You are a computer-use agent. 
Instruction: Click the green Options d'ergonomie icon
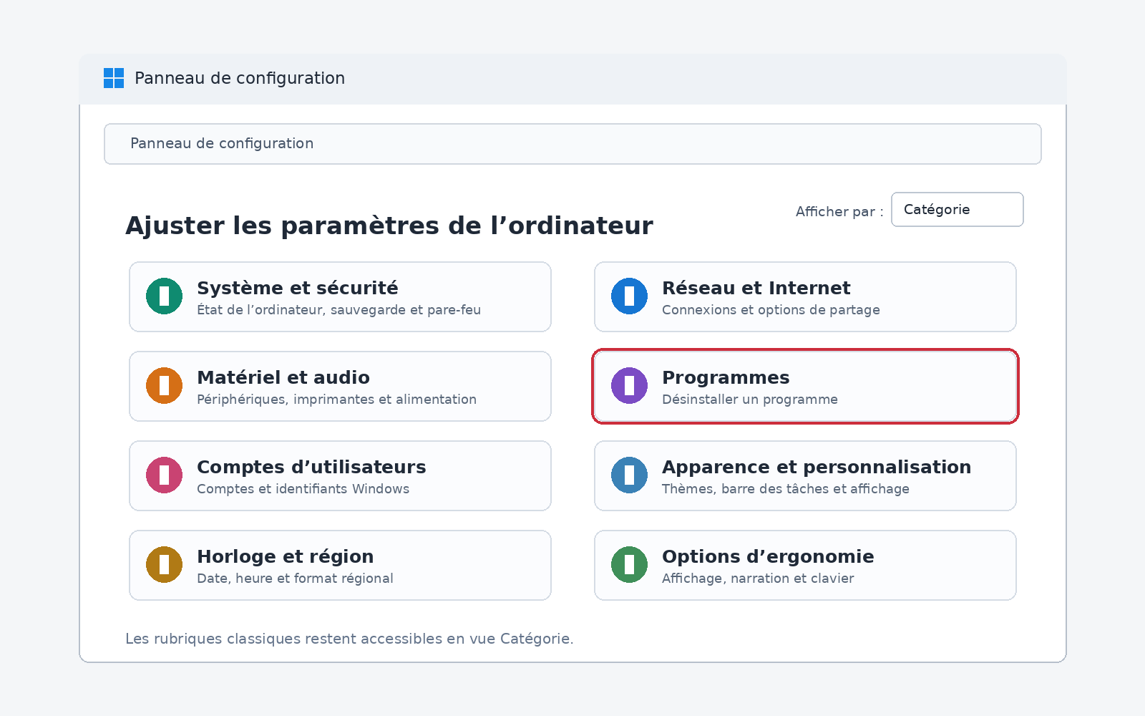[x=629, y=565]
